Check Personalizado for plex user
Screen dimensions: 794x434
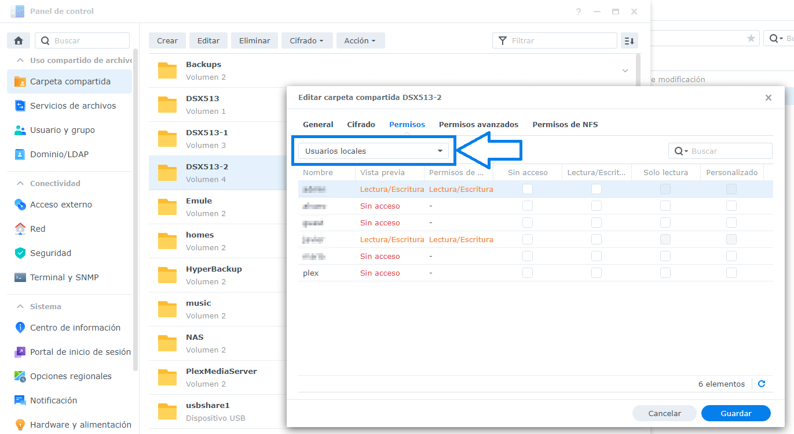(x=731, y=273)
